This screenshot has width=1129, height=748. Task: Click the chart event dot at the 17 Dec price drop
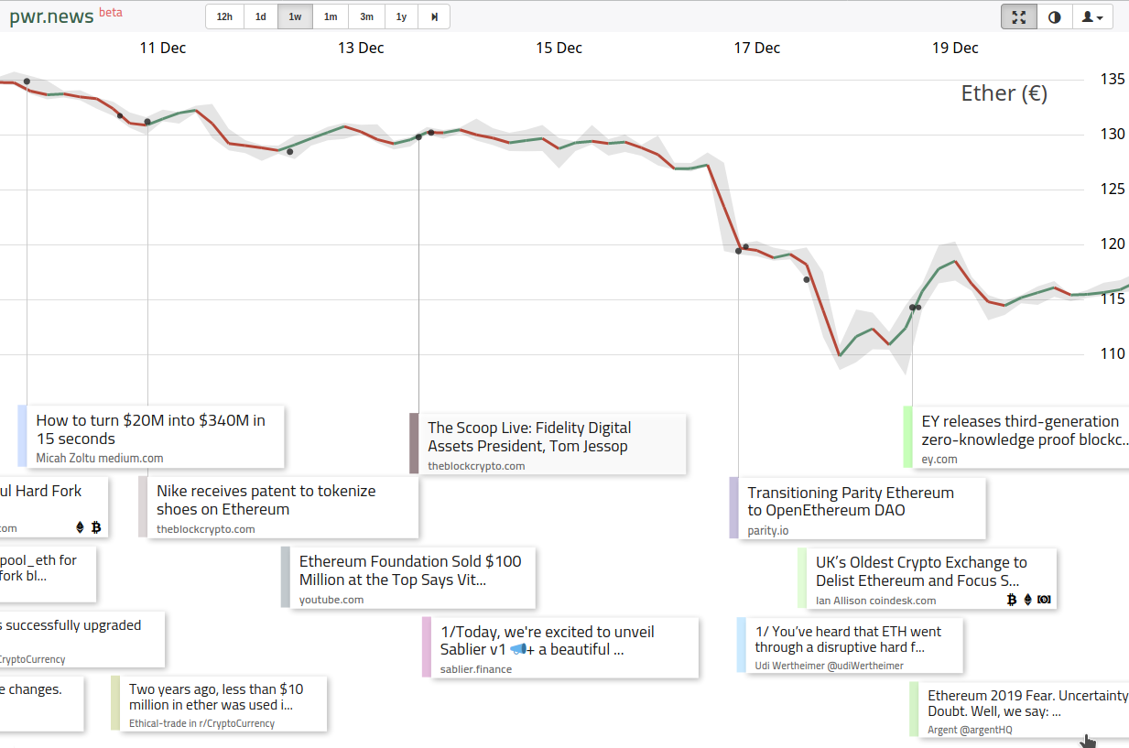coord(739,251)
